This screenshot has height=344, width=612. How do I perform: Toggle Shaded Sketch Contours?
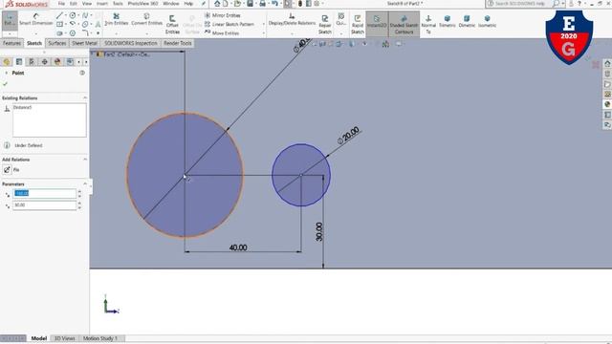click(x=404, y=24)
